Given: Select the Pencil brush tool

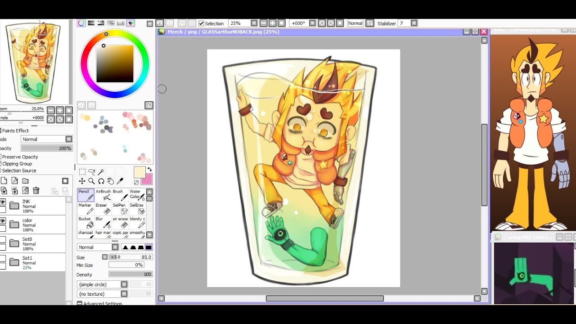Looking at the screenshot, I should point(85,195).
